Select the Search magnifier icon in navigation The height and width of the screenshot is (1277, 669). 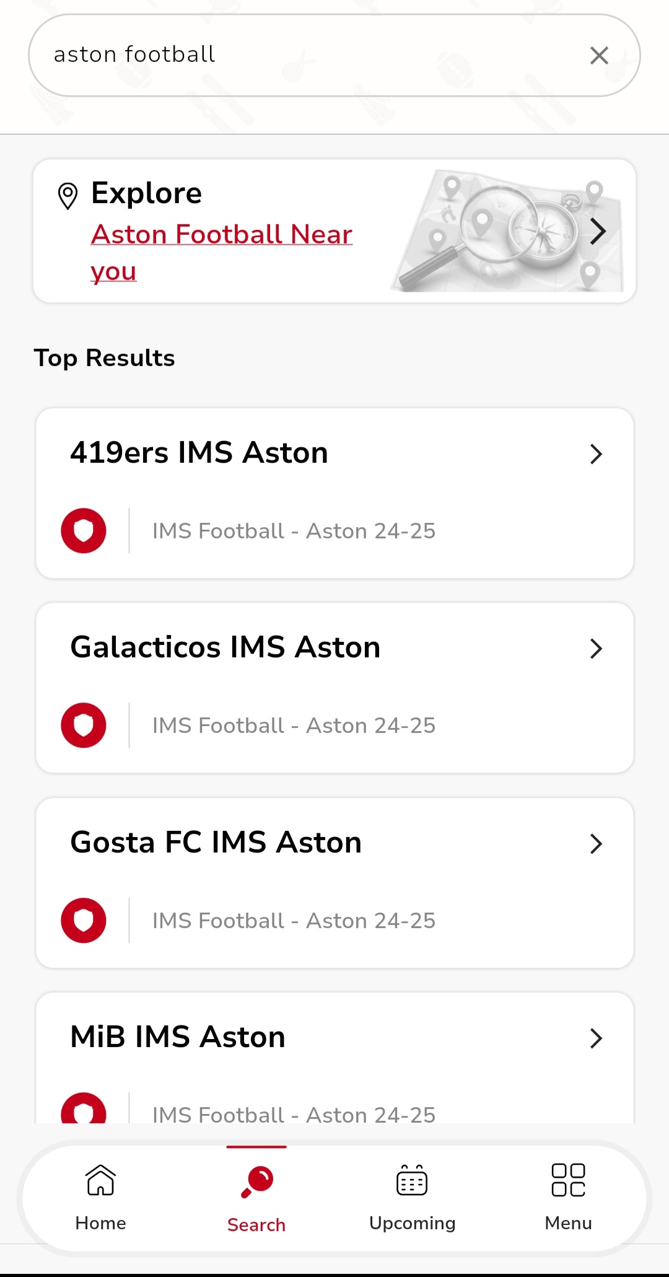click(x=257, y=1182)
